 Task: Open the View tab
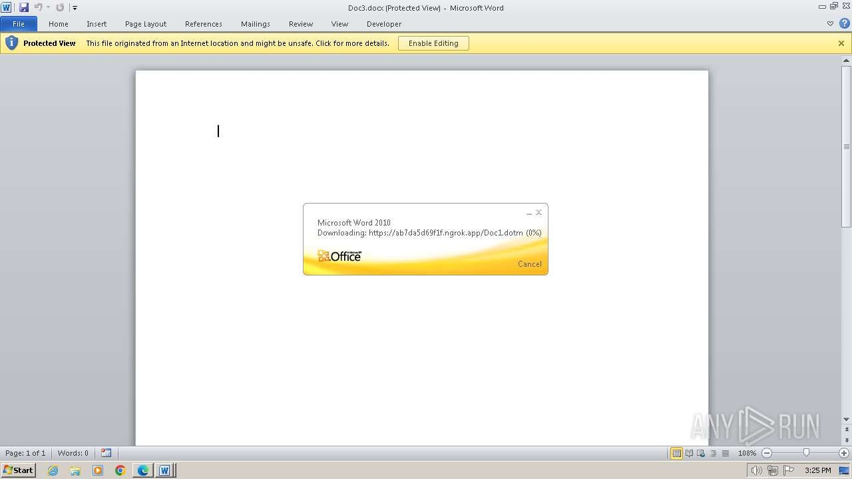(x=339, y=24)
